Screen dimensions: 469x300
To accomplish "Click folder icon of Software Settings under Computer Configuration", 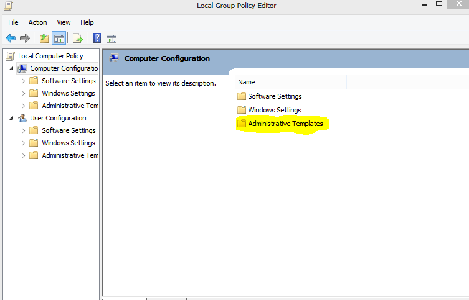I will point(34,81).
